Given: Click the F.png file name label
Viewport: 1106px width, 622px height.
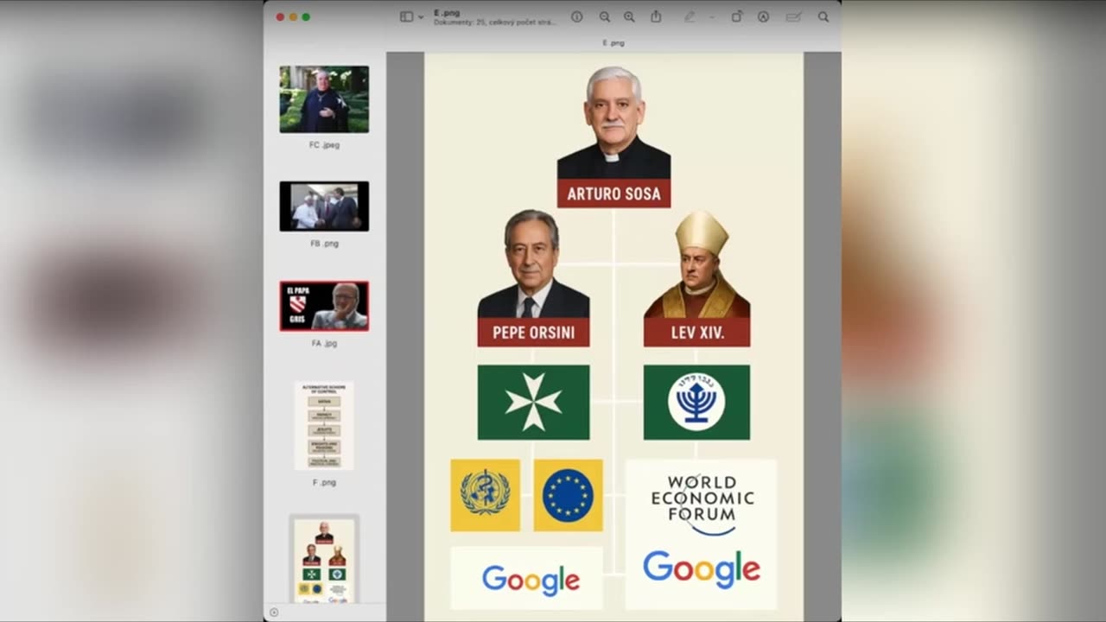Looking at the screenshot, I should (x=324, y=483).
